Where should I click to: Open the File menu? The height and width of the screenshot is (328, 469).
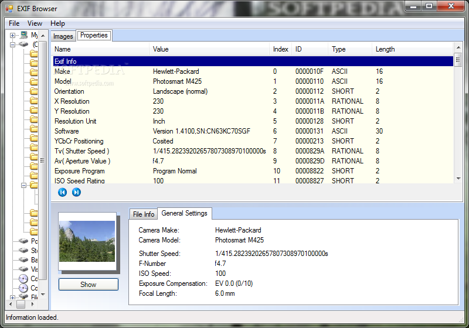(x=14, y=23)
